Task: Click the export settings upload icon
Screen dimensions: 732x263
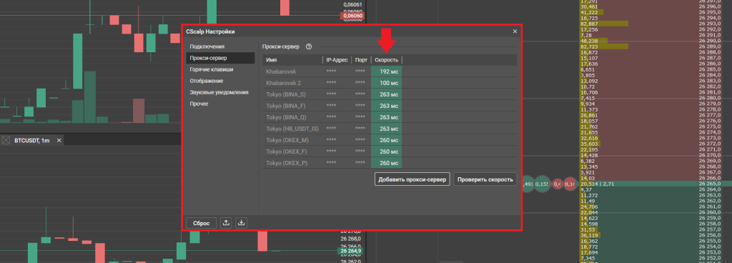Action: point(226,223)
